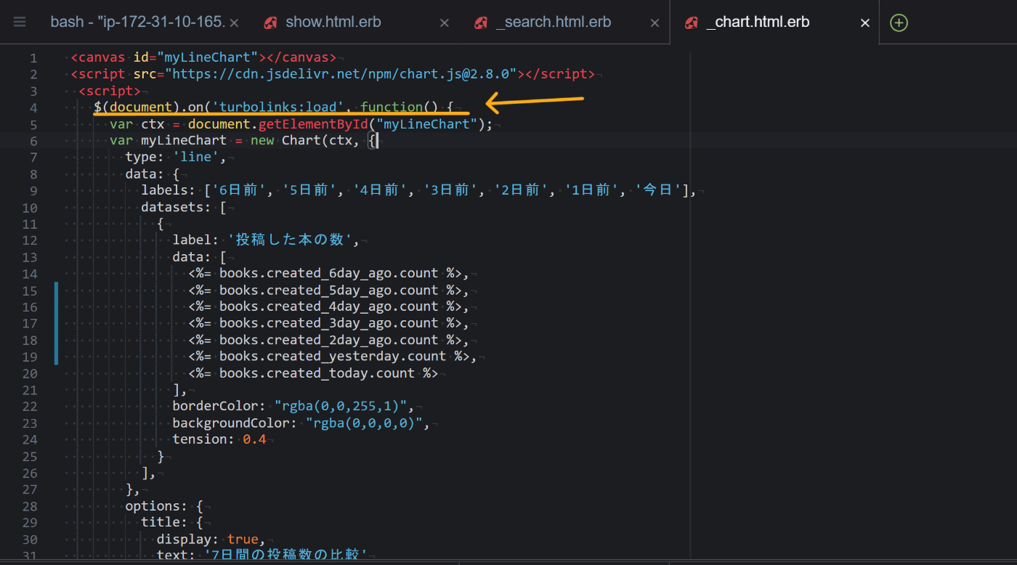This screenshot has width=1017, height=565.
Task: Click the tension value 0.4
Action: [x=254, y=440]
